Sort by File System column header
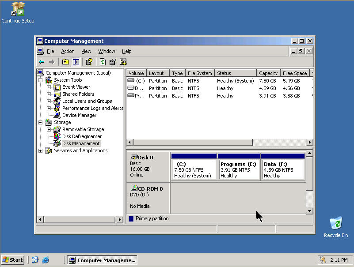 click(x=200, y=73)
